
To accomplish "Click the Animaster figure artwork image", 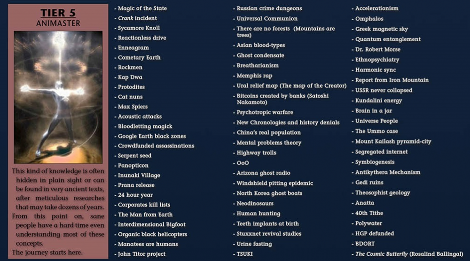I will [x=58, y=97].
